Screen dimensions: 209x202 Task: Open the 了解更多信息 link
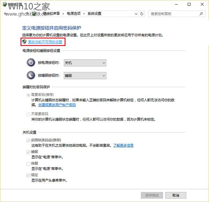tap(123, 145)
